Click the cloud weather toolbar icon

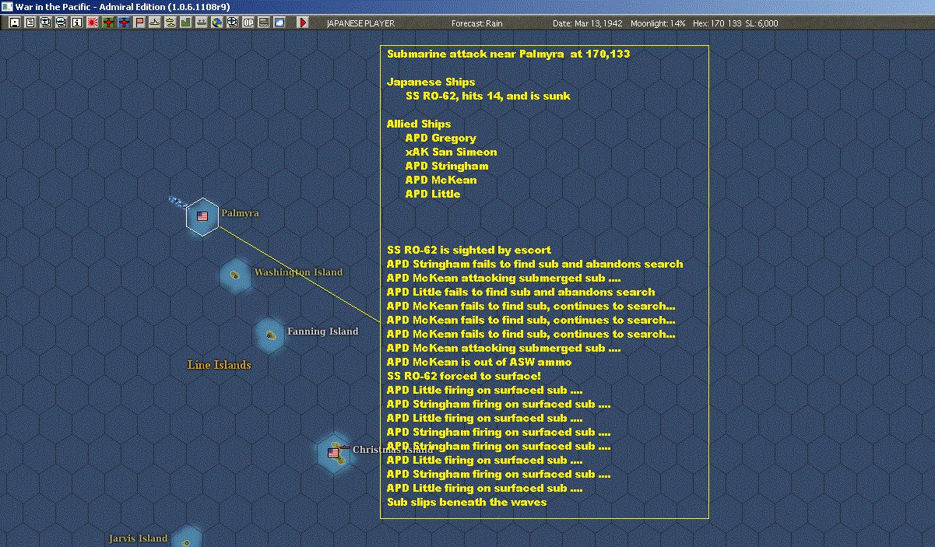[279, 23]
